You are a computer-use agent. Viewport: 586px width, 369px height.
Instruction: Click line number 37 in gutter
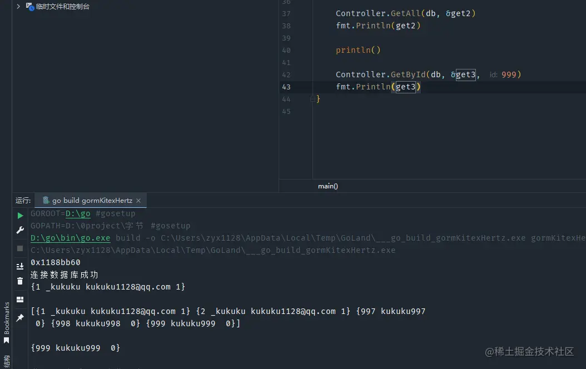286,14
